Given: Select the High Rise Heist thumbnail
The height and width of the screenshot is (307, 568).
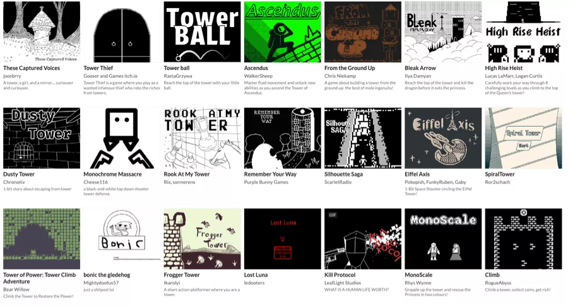Looking at the screenshot, I should click(x=523, y=32).
